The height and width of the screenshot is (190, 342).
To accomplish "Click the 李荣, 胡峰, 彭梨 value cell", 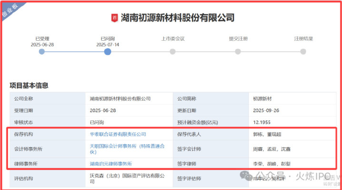I will (292, 164).
